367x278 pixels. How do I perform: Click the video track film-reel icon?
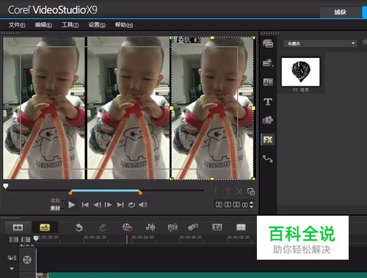coord(27,260)
